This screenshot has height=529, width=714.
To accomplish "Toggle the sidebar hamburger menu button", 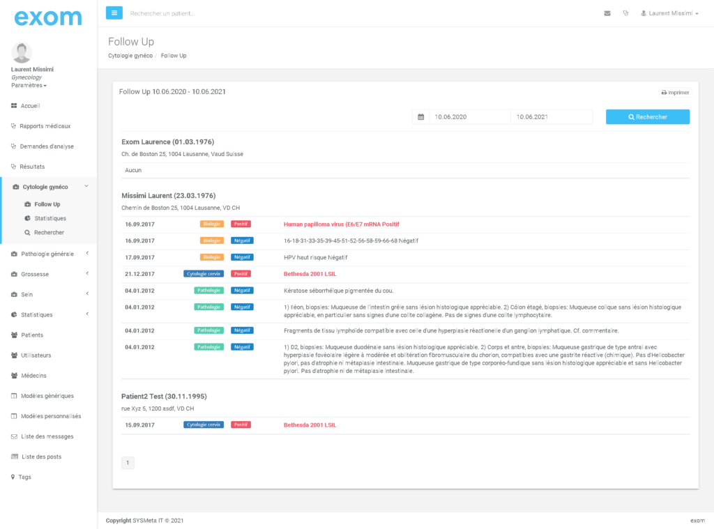I will (114, 13).
